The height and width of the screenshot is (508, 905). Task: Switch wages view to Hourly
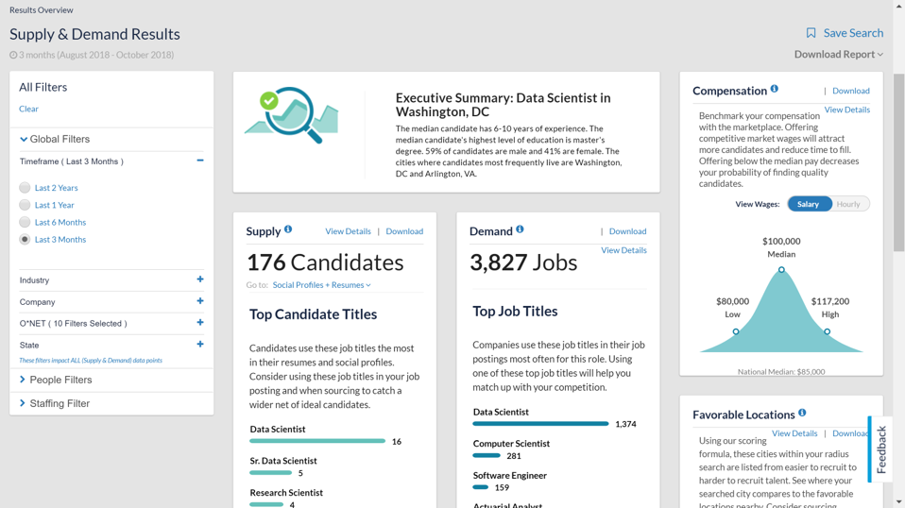(x=848, y=204)
